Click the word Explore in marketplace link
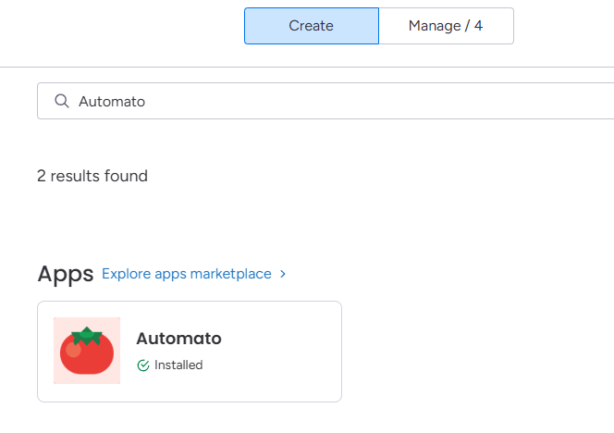Viewport: 614px width, 433px height. tap(125, 274)
